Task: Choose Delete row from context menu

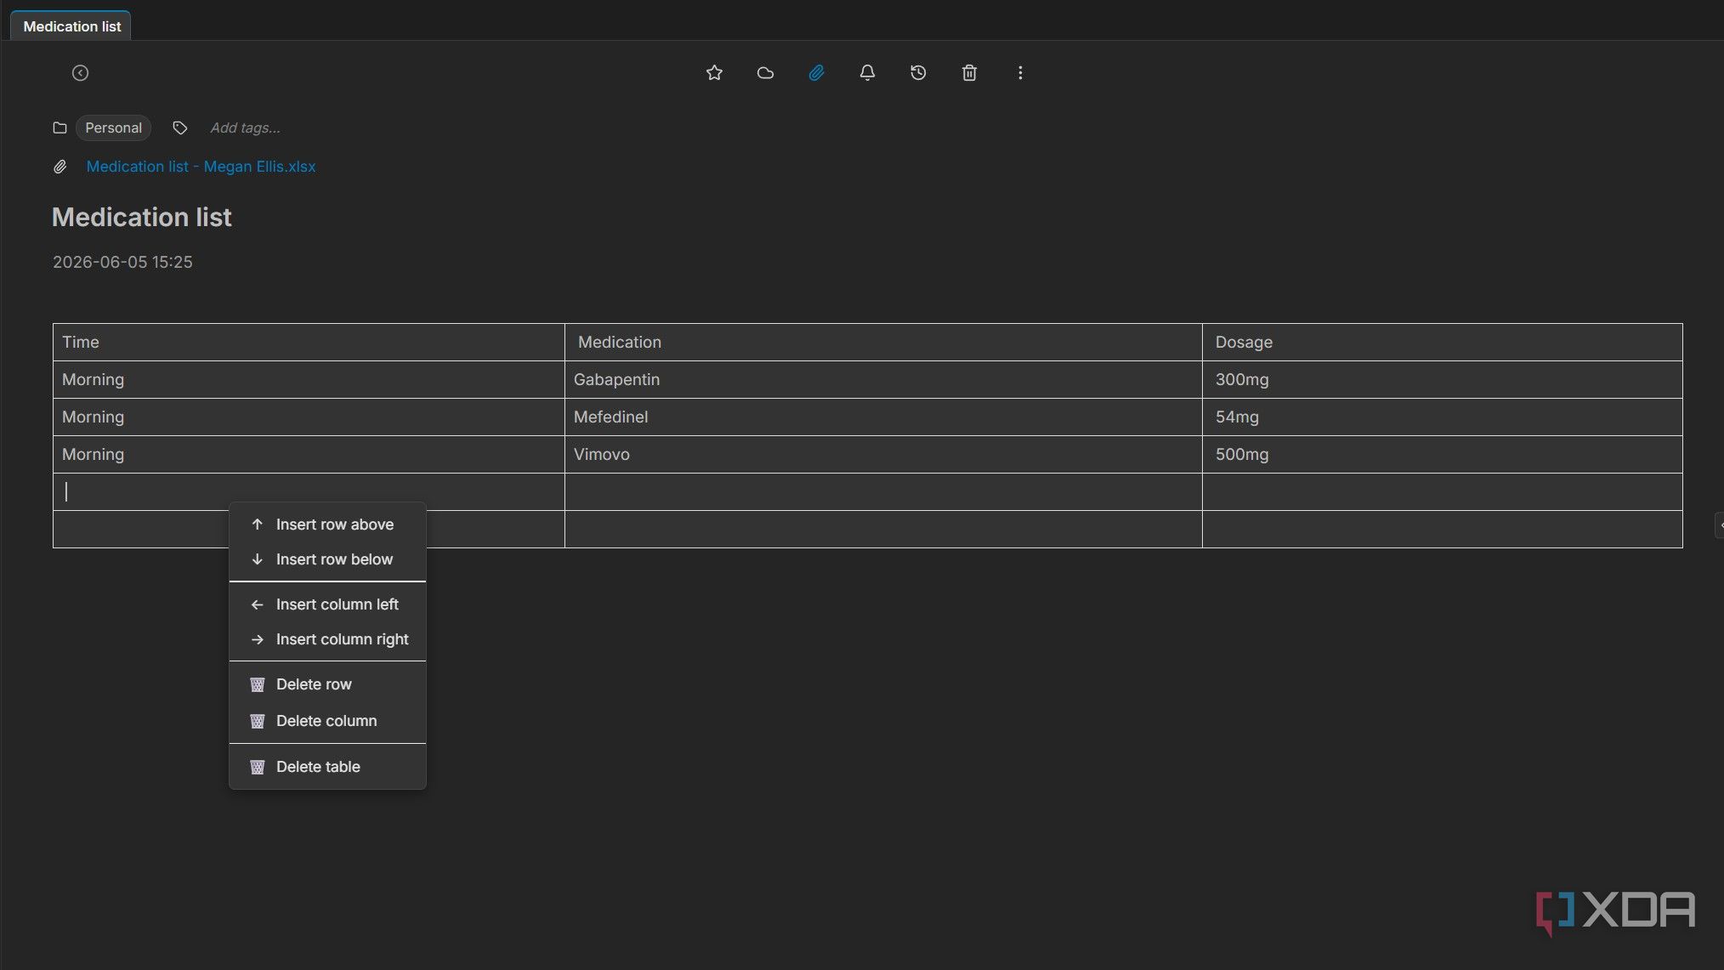Action: click(x=327, y=684)
